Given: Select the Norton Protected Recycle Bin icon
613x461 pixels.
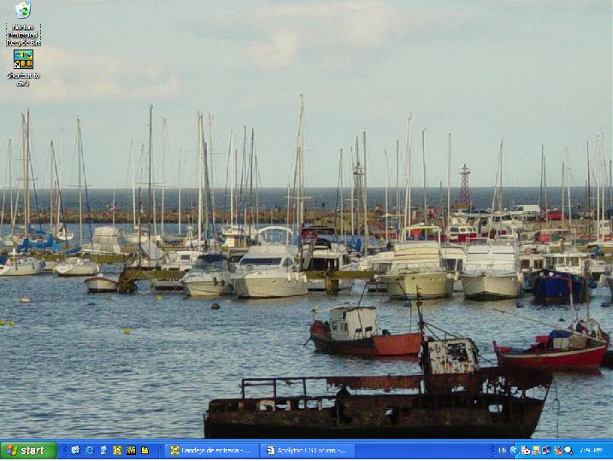Looking at the screenshot, I should (23, 11).
